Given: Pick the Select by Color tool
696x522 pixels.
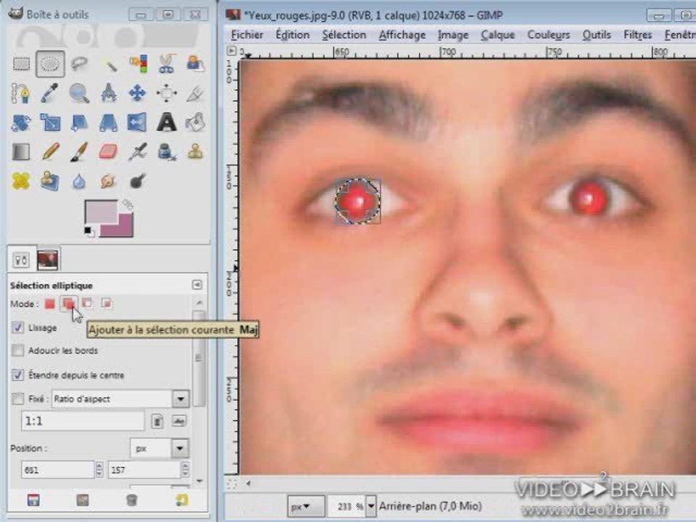Looking at the screenshot, I should [x=138, y=64].
